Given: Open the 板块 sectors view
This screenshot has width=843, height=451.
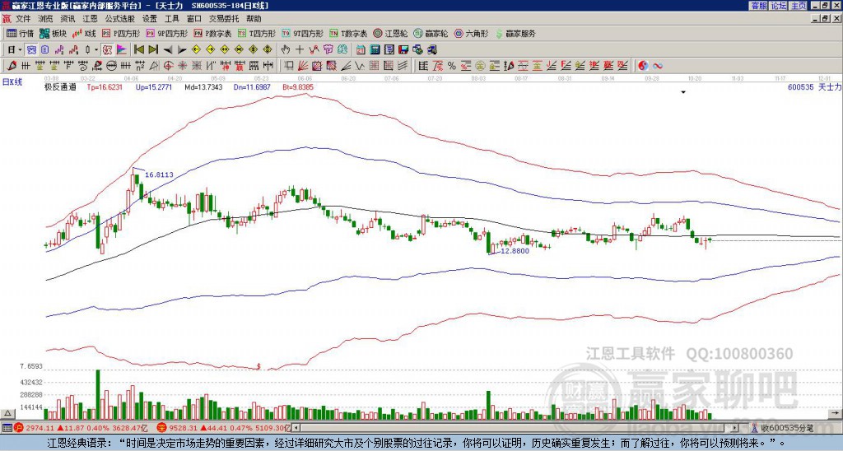Looking at the screenshot, I should [53, 33].
